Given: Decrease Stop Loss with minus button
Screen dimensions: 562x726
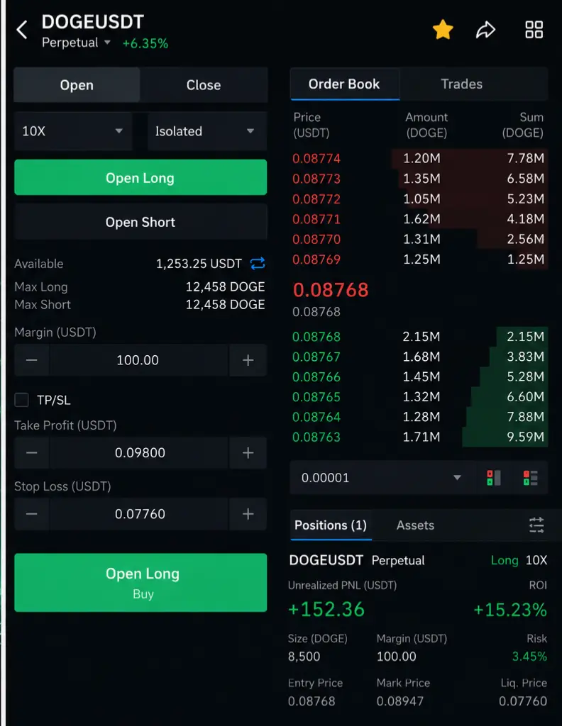Looking at the screenshot, I should coord(31,513).
